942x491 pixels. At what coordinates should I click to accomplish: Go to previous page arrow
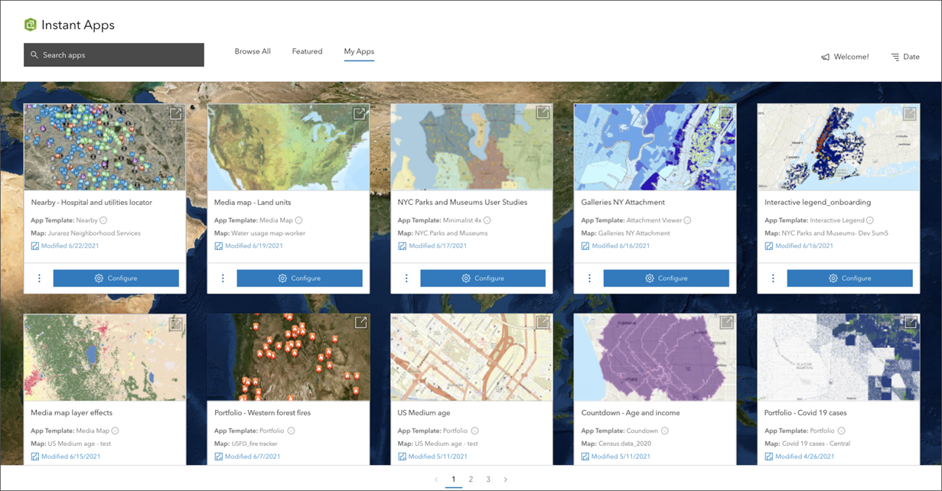[x=436, y=480]
